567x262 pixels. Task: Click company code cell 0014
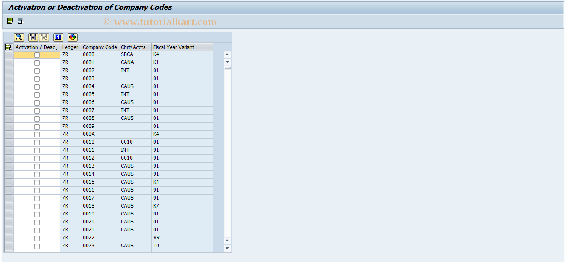click(100, 174)
